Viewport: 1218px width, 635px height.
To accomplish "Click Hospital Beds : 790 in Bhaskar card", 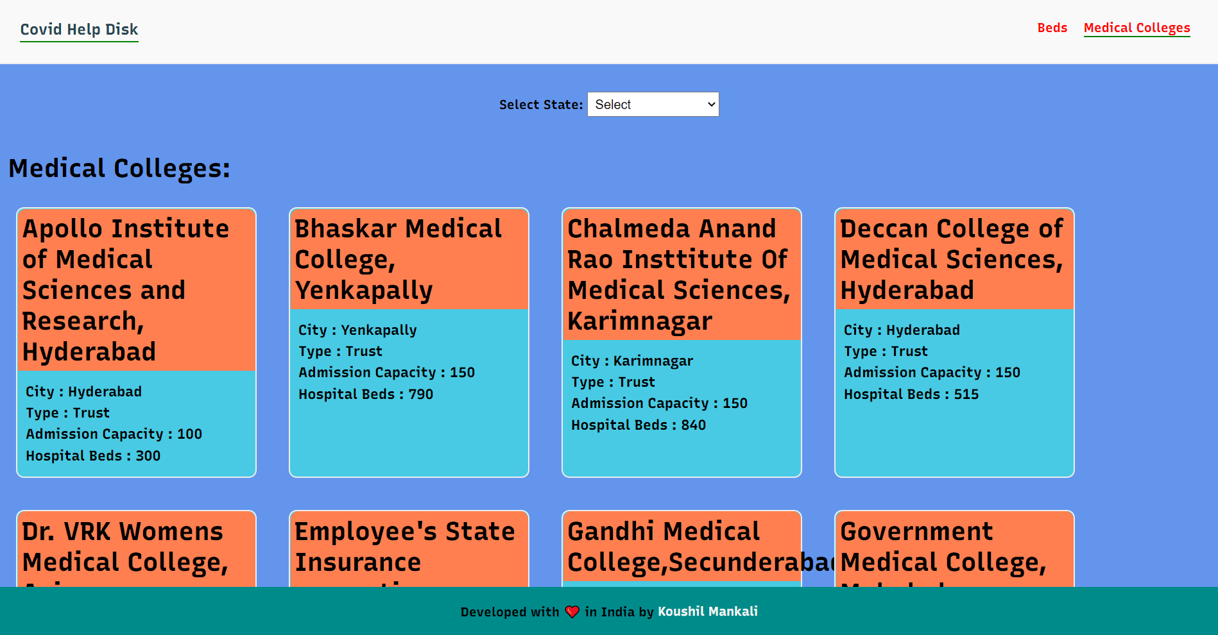I will (366, 394).
